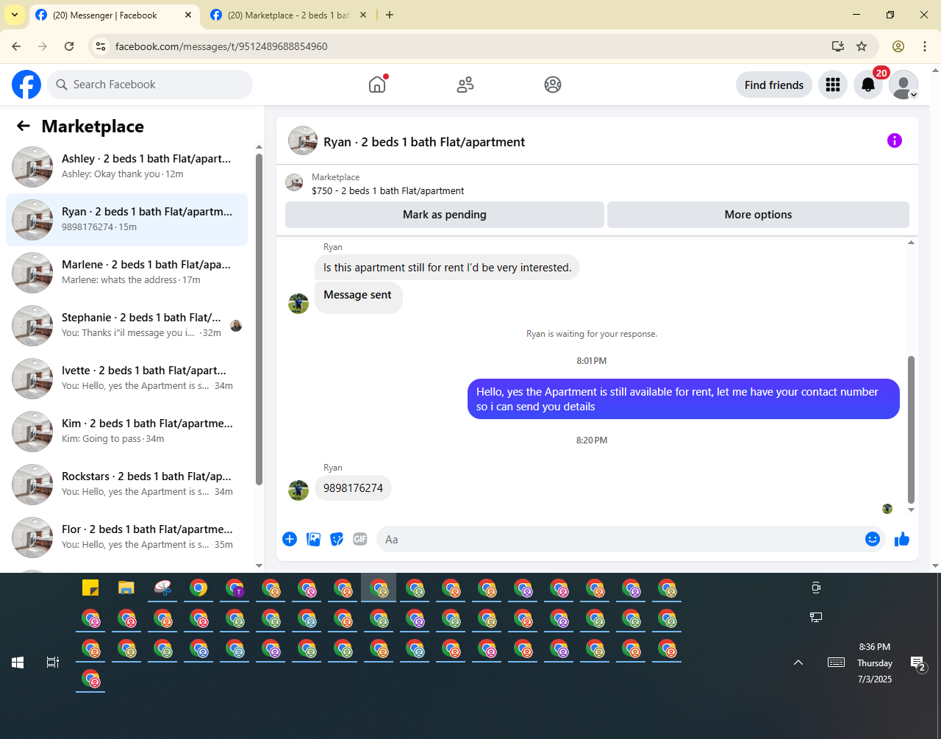Open the taskbar clock and date
This screenshot has width=941, height=739.
pos(875,663)
